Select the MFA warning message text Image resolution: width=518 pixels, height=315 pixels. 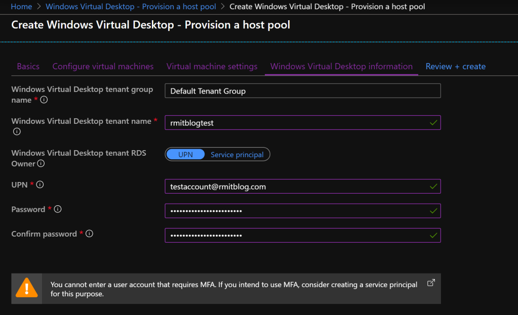pos(234,289)
